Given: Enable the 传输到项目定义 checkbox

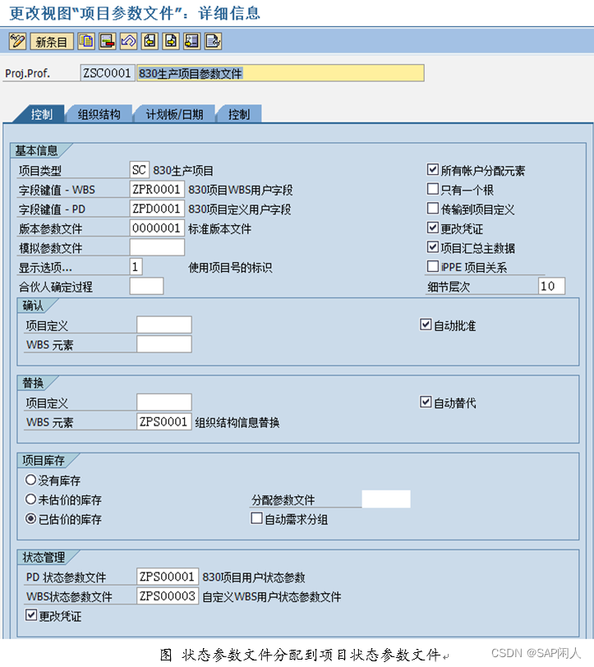Looking at the screenshot, I should tap(433, 208).
